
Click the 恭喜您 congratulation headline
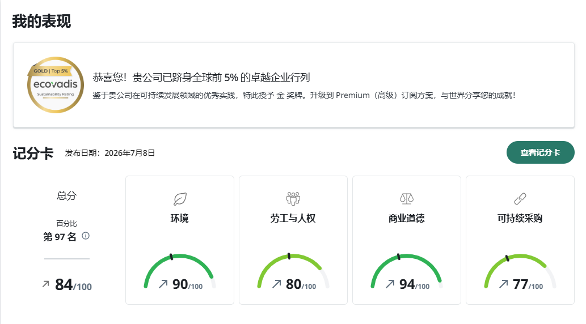[x=201, y=77]
